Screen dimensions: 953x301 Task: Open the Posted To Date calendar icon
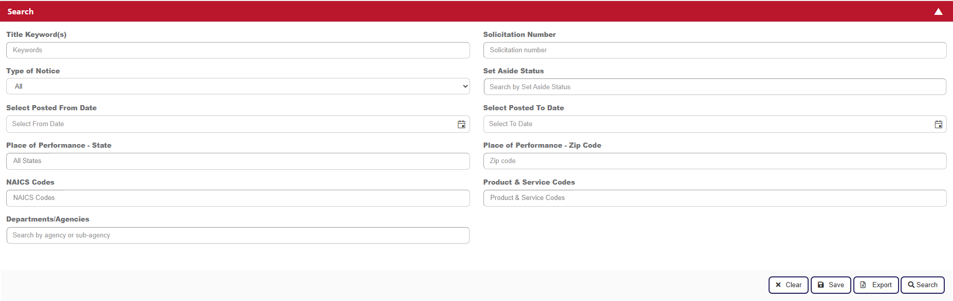coord(938,124)
